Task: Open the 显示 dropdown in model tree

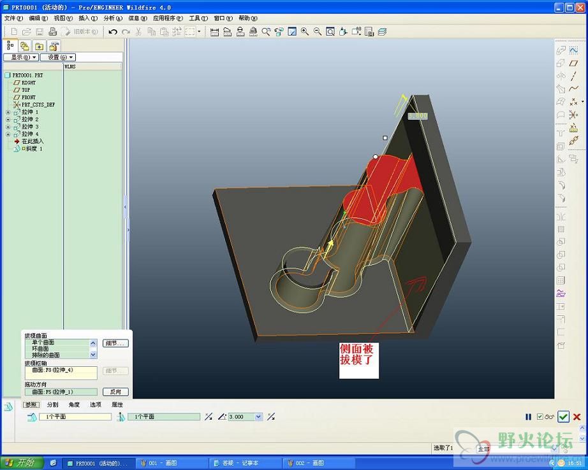Action: click(20, 57)
